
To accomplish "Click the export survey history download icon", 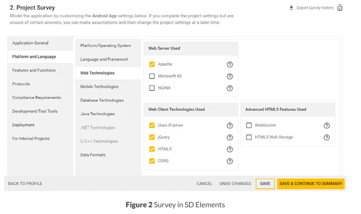I will click(291, 8).
